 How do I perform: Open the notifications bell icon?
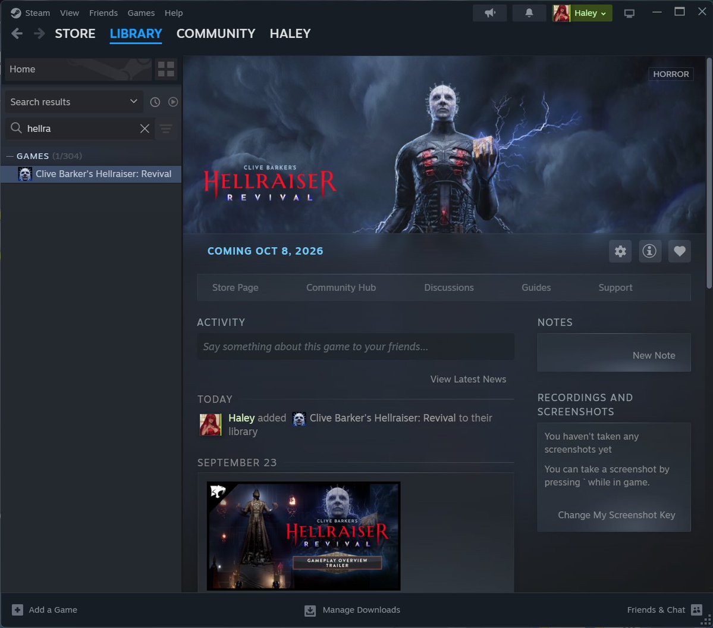[x=529, y=13]
